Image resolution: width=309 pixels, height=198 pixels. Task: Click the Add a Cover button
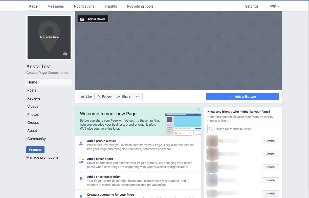click(93, 19)
